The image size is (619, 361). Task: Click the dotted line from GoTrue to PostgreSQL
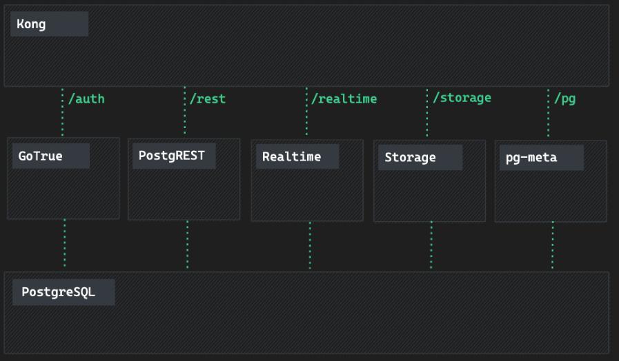click(65, 245)
